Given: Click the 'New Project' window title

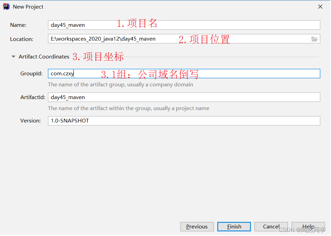Looking at the screenshot, I should coord(28,7).
